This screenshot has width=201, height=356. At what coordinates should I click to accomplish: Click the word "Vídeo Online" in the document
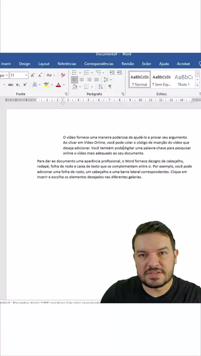(95, 142)
